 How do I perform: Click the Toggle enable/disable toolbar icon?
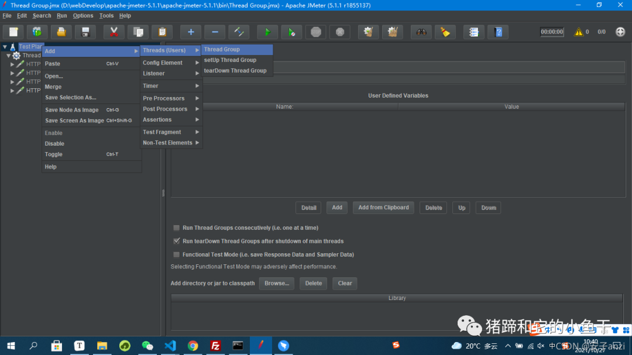tap(239, 32)
